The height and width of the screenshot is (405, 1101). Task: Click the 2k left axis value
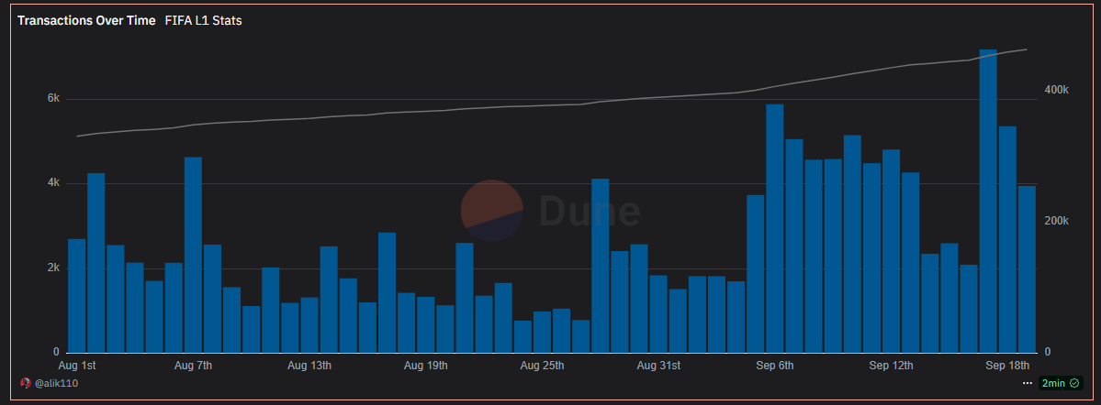53,268
